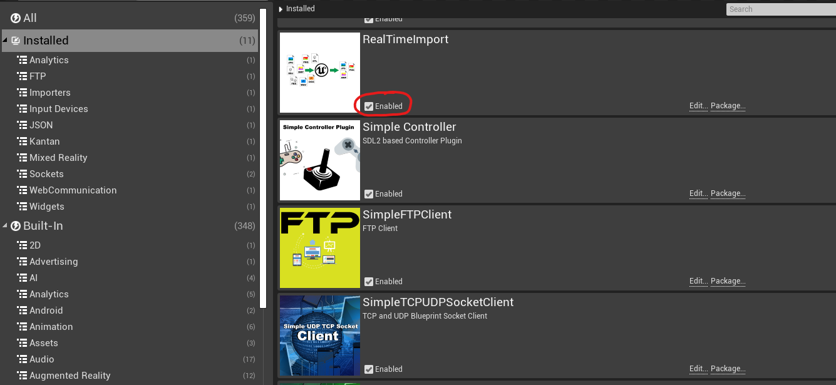
Task: Collapse the Installed category tree
Action: click(5, 41)
